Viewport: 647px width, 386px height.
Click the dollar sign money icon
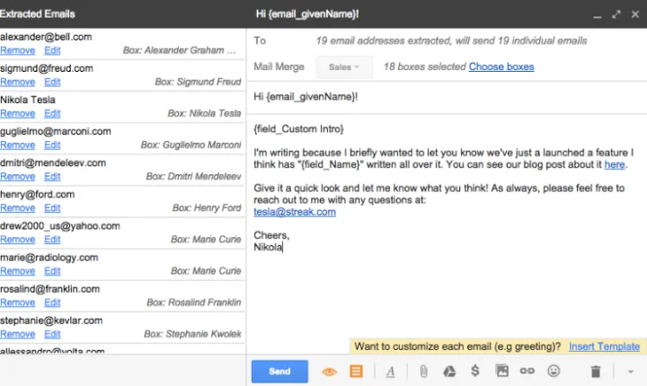pyautogui.click(x=475, y=371)
